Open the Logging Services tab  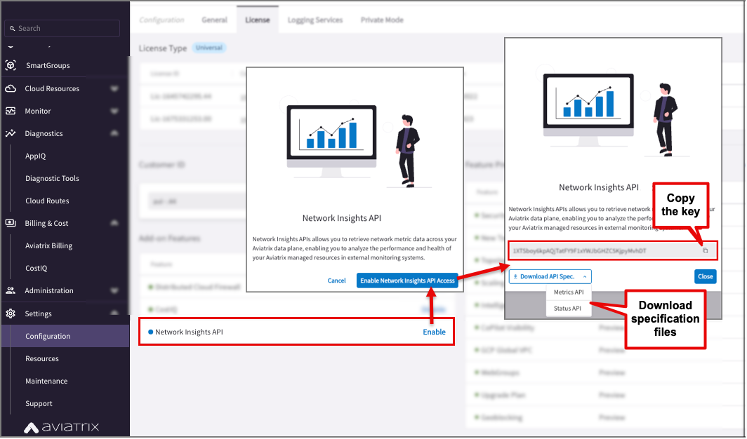315,20
